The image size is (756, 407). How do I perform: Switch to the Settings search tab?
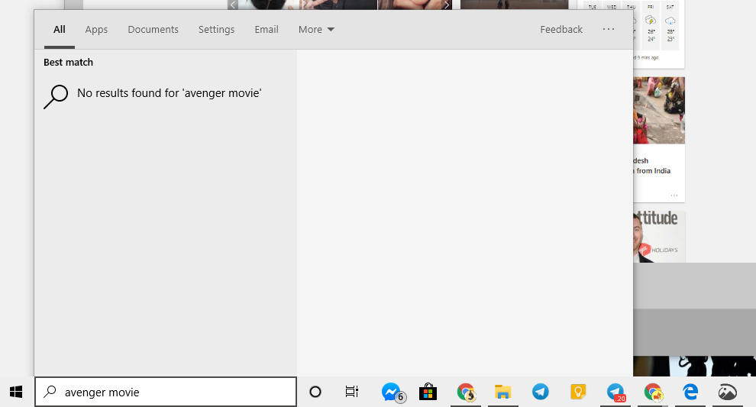(216, 30)
